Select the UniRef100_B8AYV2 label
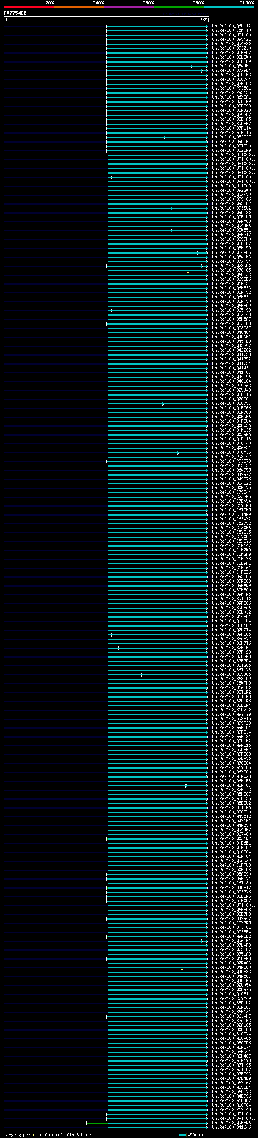This screenshot has width=258, height=1138. coord(231,639)
